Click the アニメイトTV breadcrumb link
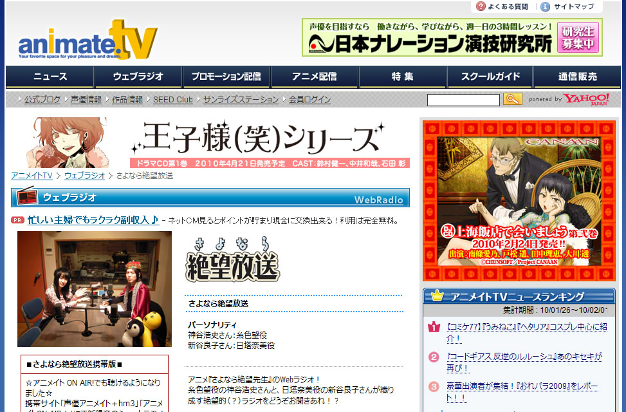The height and width of the screenshot is (412, 626). click(x=32, y=175)
